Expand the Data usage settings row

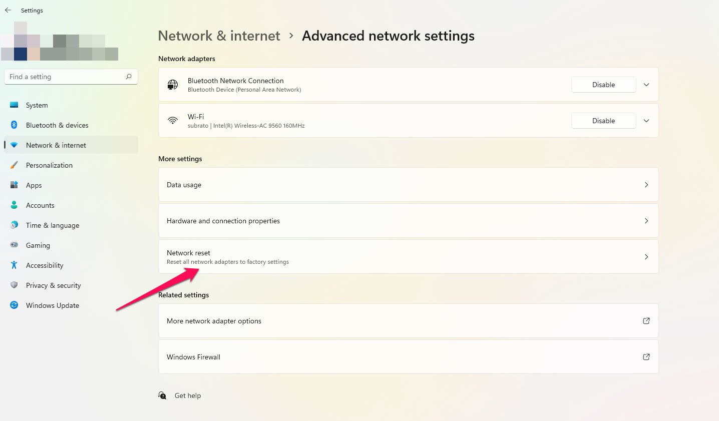[x=646, y=184]
